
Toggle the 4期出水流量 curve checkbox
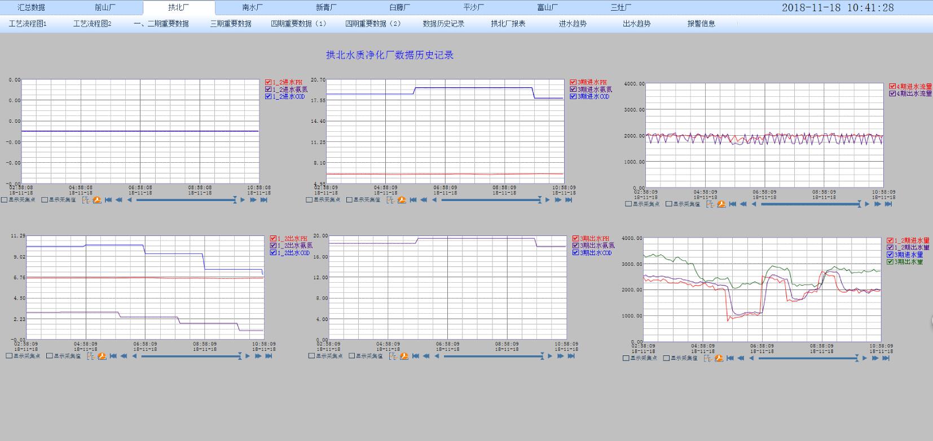[x=892, y=93]
